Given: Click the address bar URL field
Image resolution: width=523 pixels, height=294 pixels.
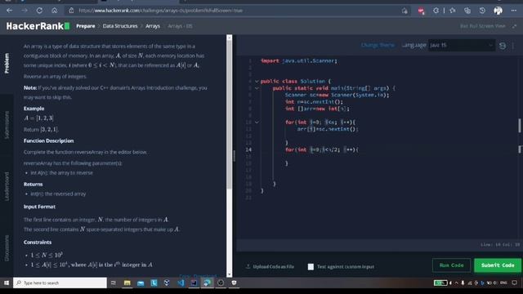Looking at the screenshot, I should click(x=234, y=11).
